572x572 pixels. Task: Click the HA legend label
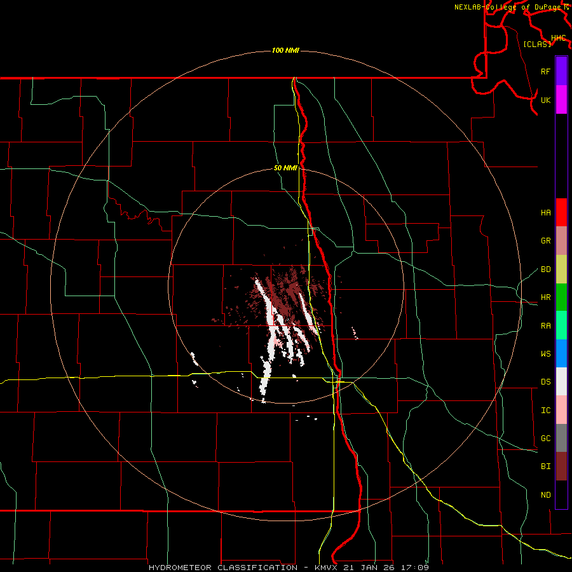[545, 213]
